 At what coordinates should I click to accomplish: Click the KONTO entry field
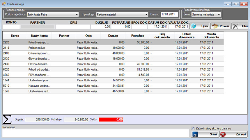pos(11,27)
